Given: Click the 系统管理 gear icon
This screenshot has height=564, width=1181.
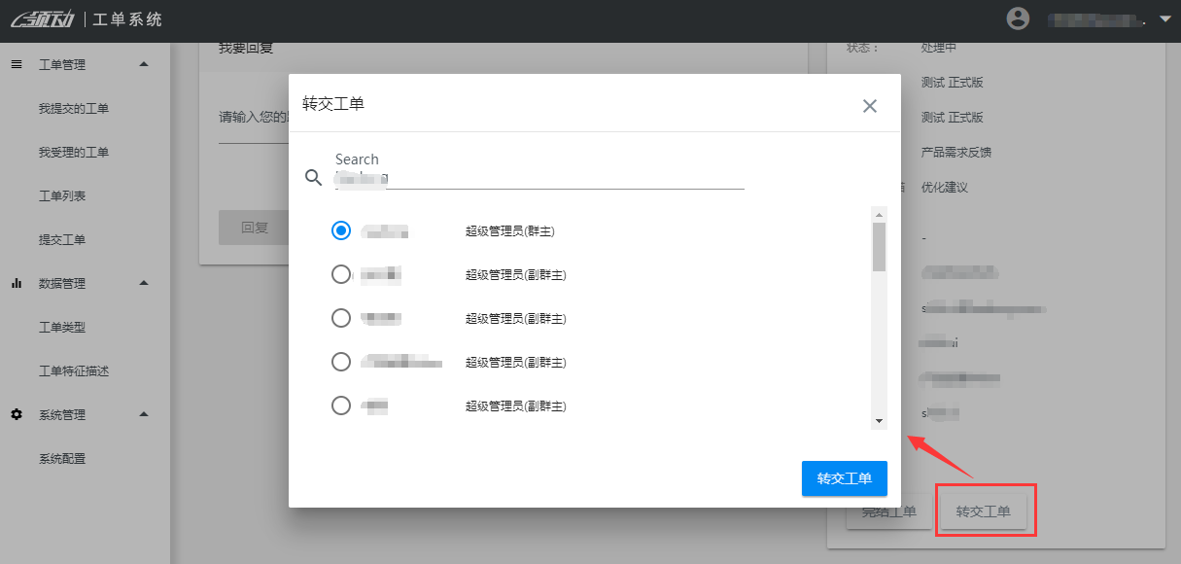Looking at the screenshot, I should [17, 415].
